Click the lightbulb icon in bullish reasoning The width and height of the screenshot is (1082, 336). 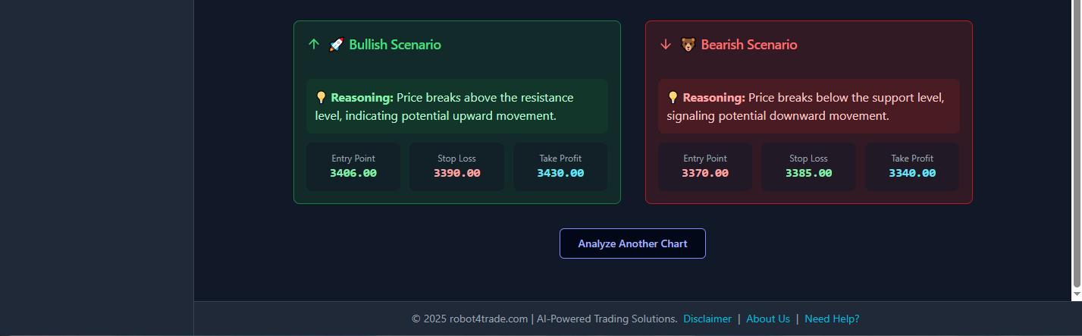click(321, 98)
